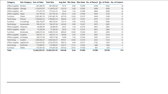Click the No. of Order header
The width and height of the screenshot is (168, 94).
coord(104,2)
